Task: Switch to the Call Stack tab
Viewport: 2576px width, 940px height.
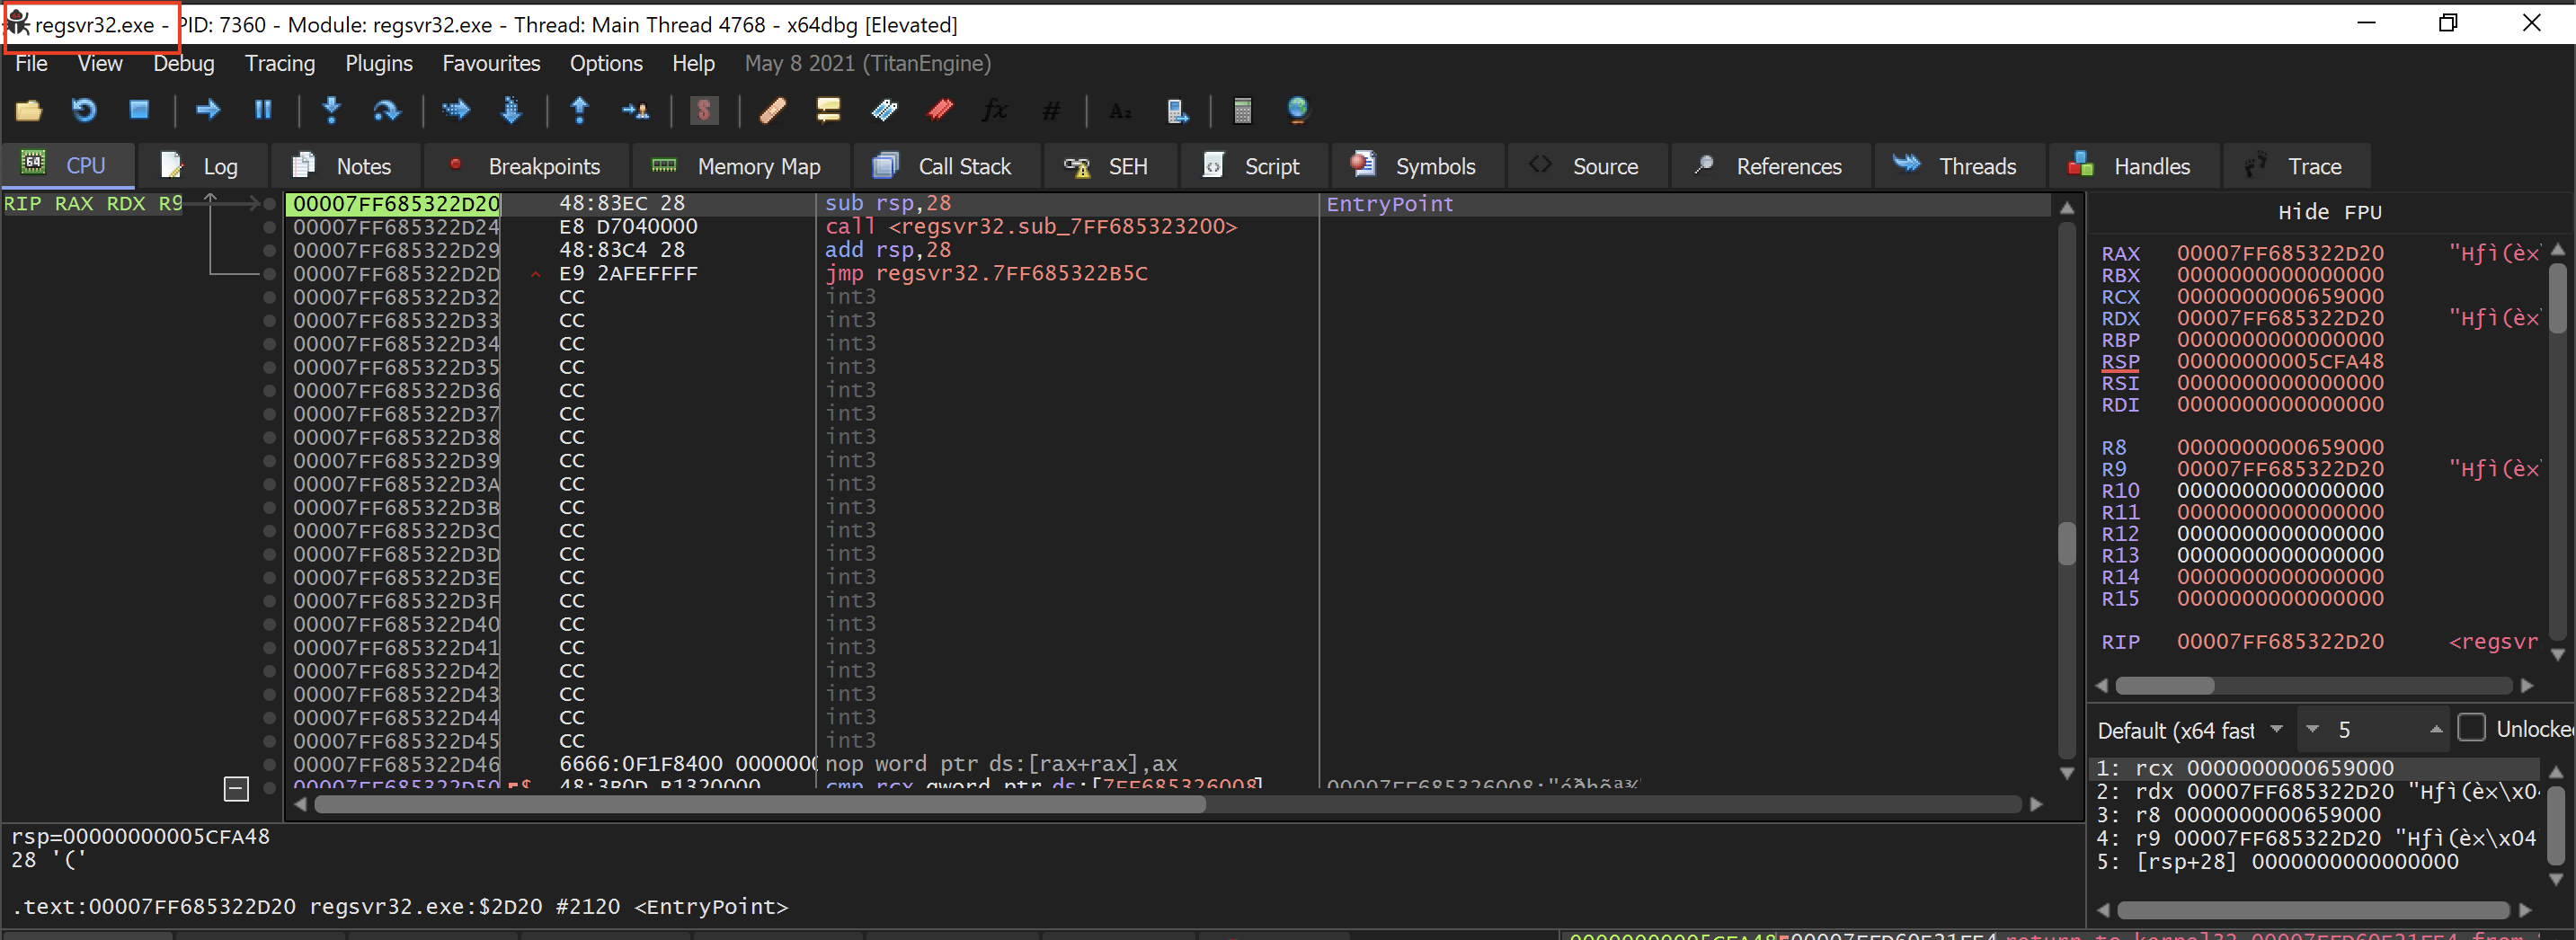Action: pos(945,166)
